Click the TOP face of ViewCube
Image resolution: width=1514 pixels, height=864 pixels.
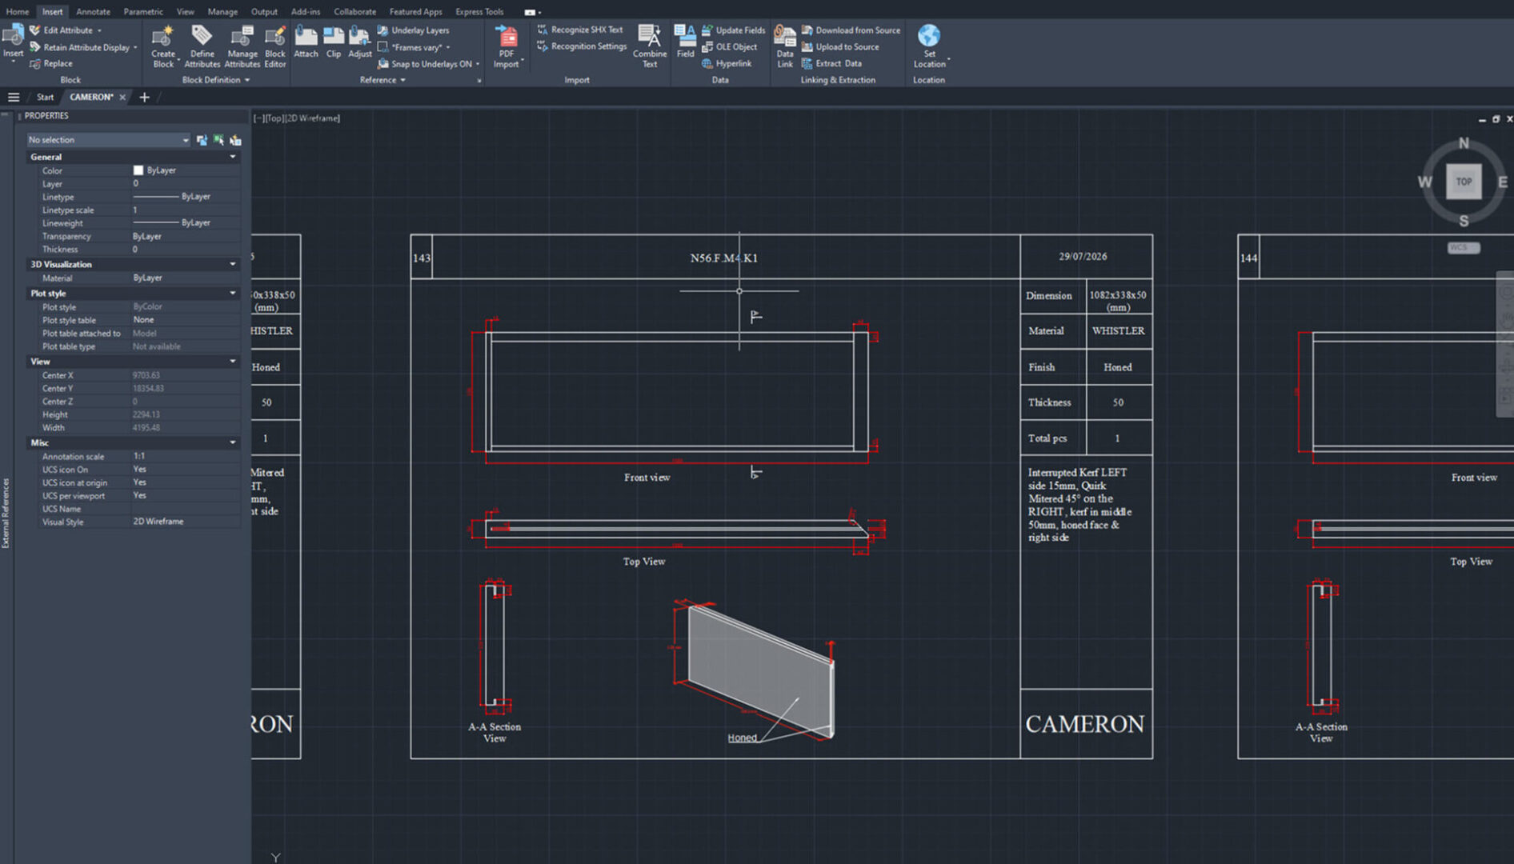(x=1464, y=182)
